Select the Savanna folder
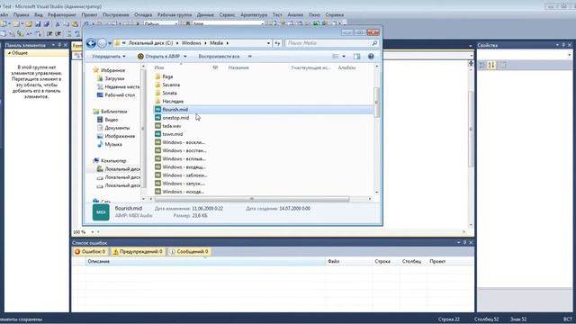The image size is (576, 324). coord(171,85)
